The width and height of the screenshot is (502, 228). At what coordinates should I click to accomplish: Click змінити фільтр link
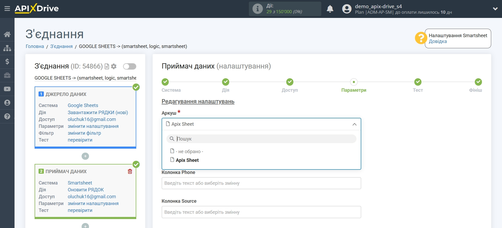[x=84, y=133]
